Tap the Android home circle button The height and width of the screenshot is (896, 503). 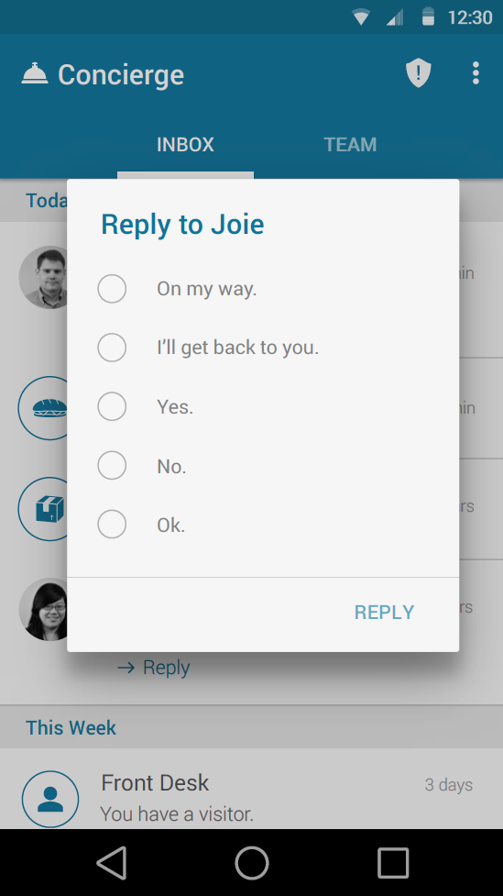click(252, 862)
